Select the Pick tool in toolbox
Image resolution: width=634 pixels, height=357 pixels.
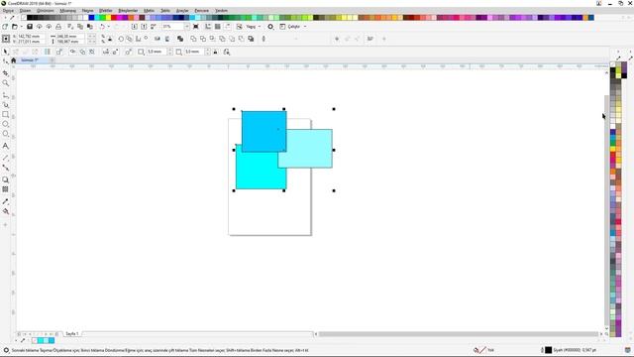(5, 52)
